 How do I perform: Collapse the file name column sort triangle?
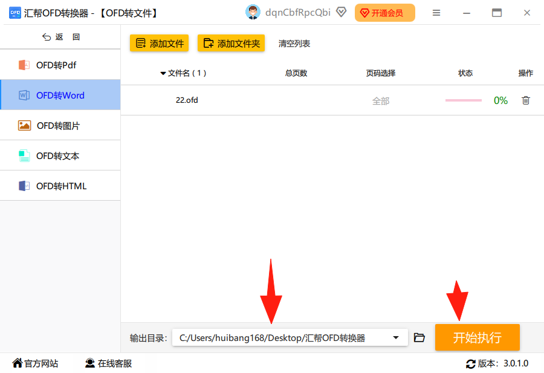pyautogui.click(x=163, y=73)
